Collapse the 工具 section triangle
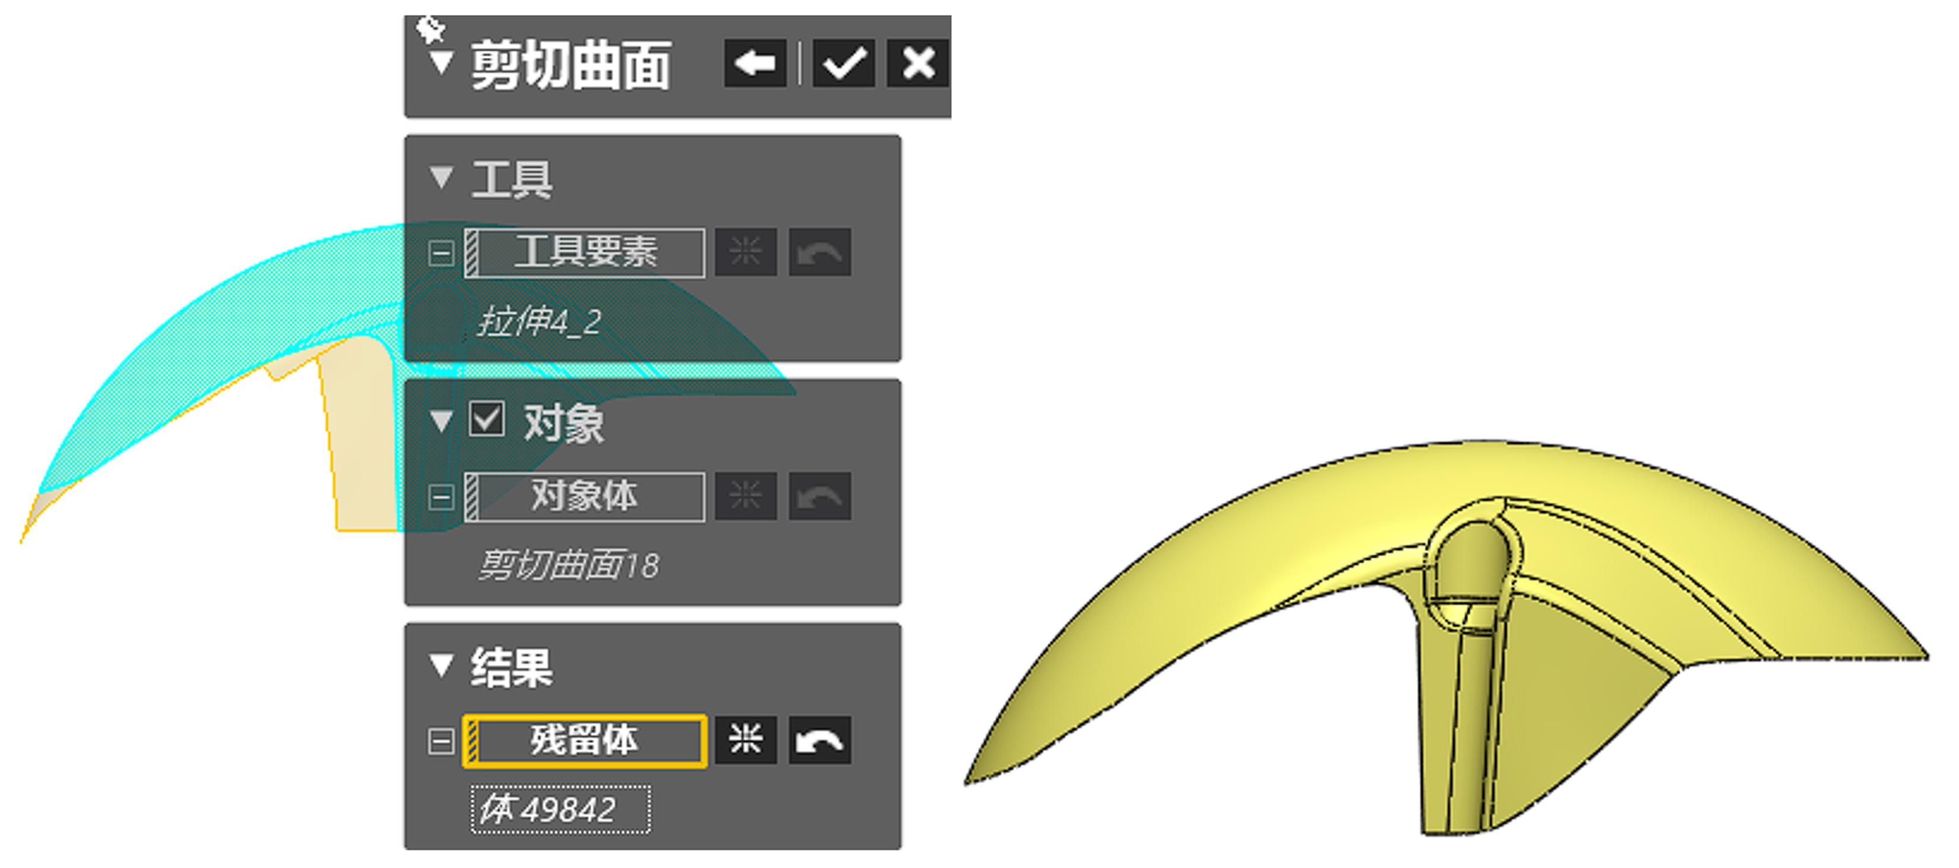This screenshot has width=1959, height=868. coord(441,177)
